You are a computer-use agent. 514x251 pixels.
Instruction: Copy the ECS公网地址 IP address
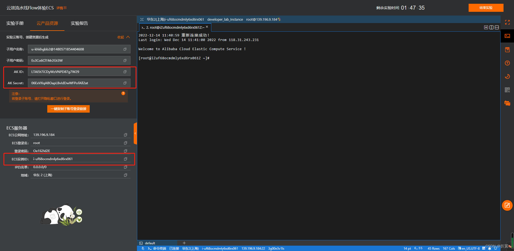tap(125, 135)
